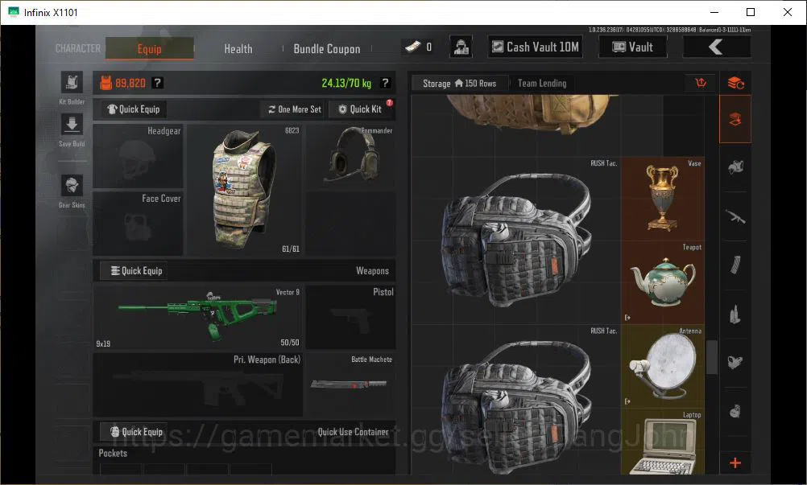Open the Vault button
Screen dimensions: 807x485
coord(632,47)
